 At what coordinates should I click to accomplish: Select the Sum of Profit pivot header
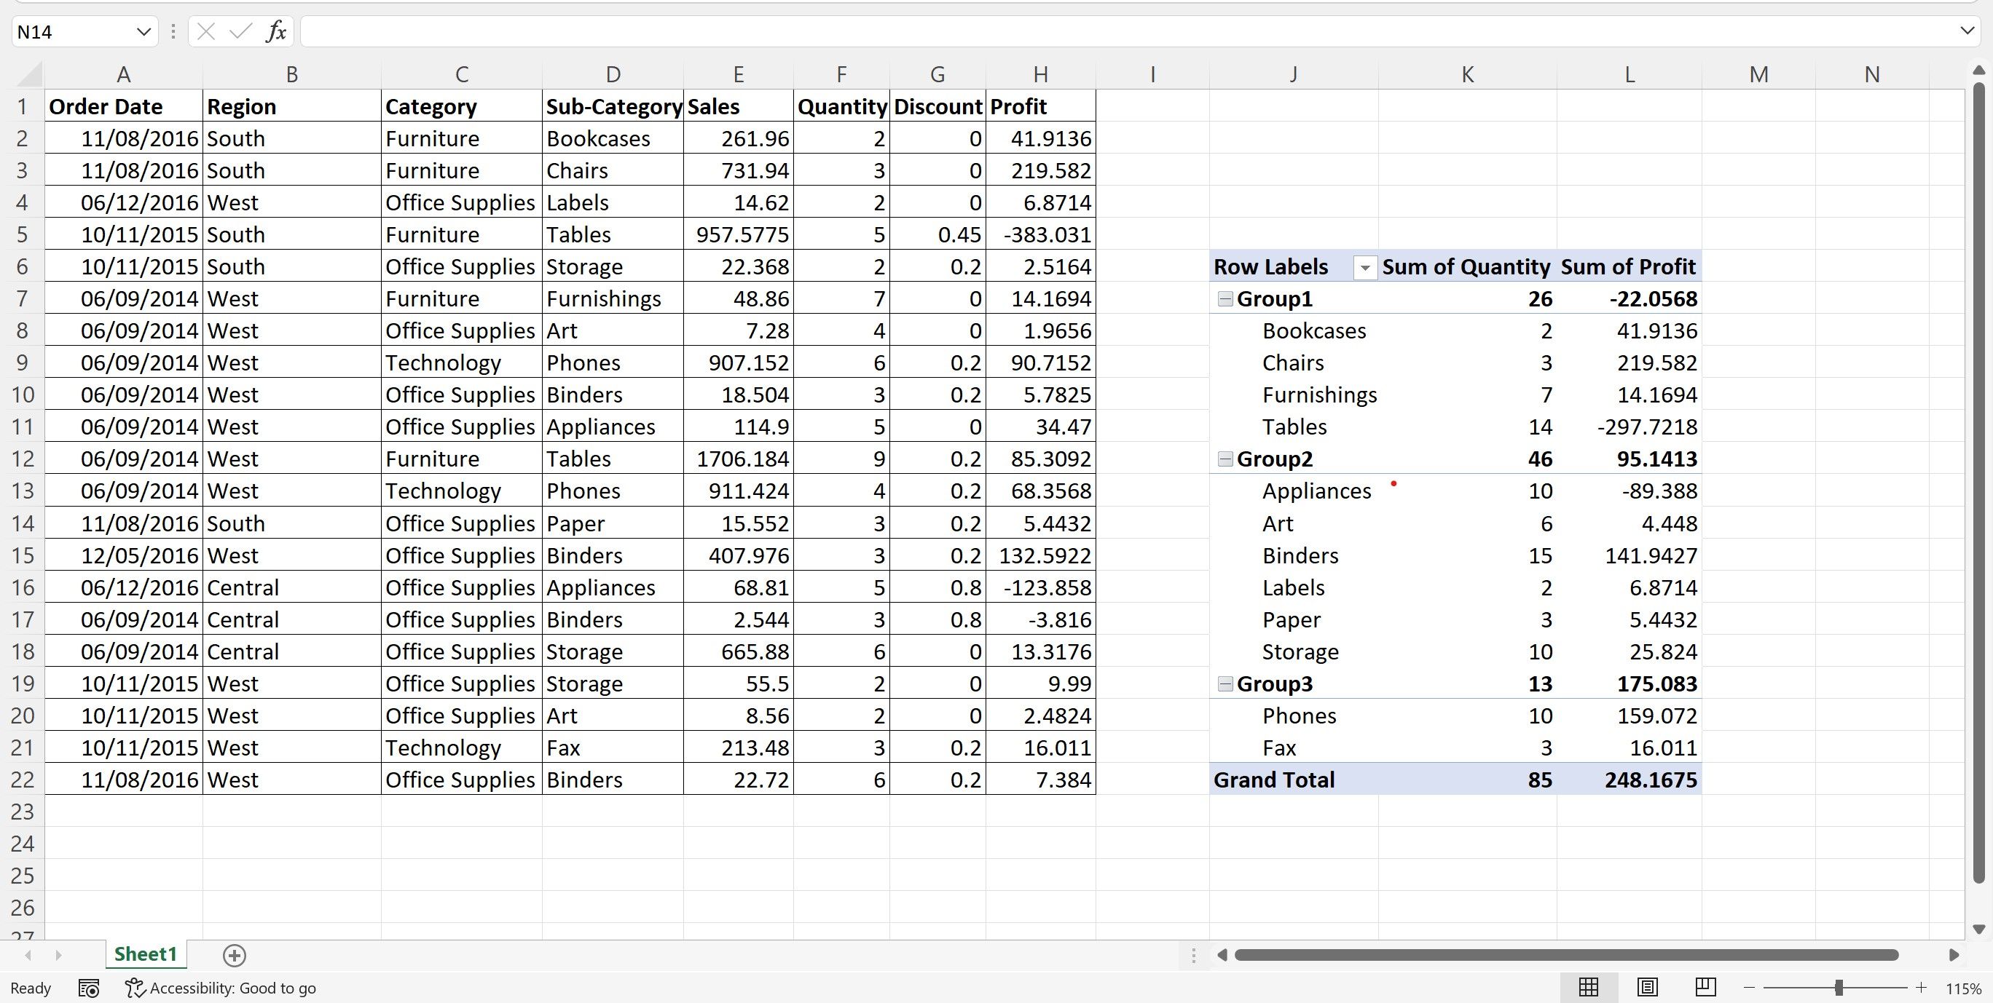[x=1629, y=267]
